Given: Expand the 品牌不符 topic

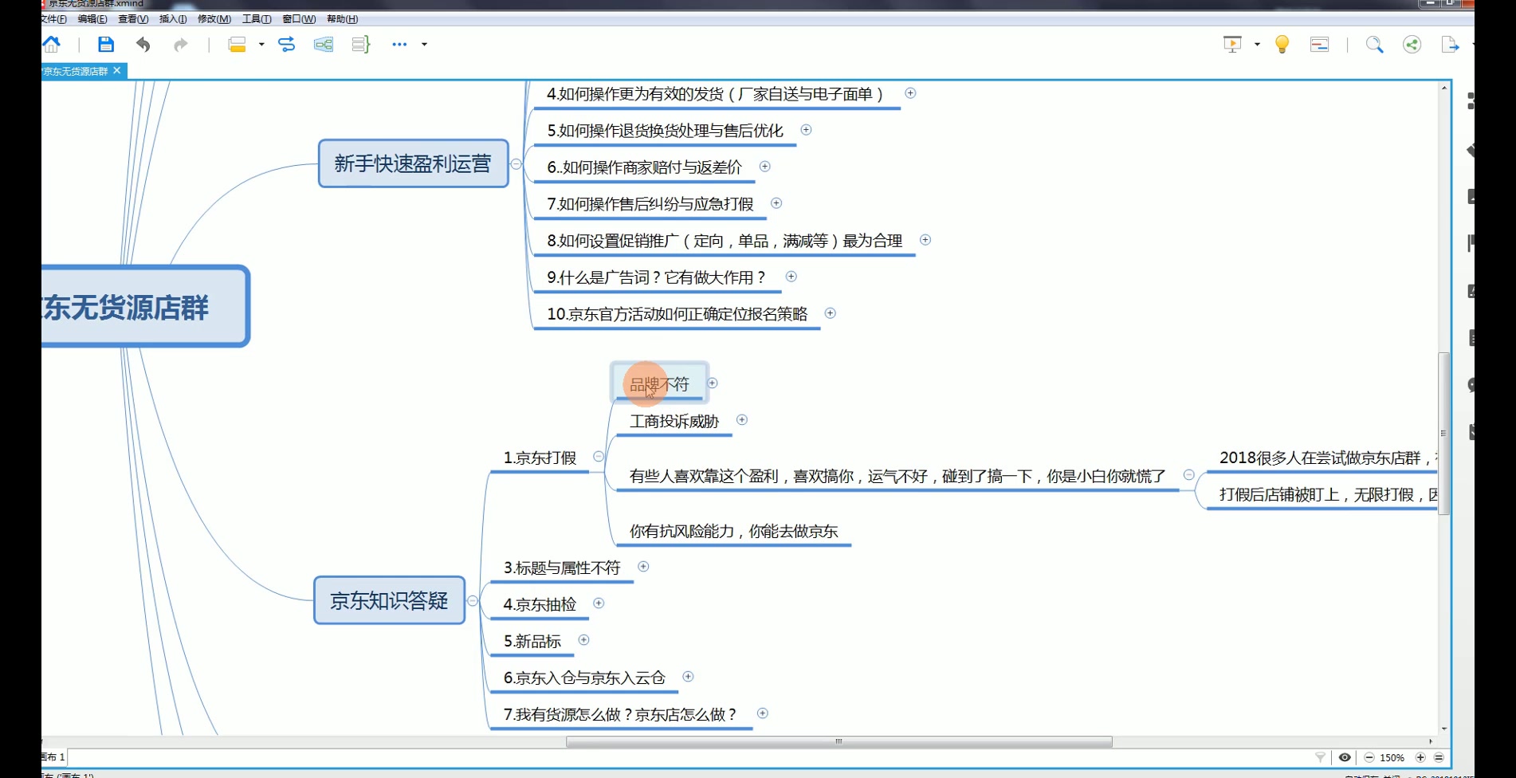Looking at the screenshot, I should click(x=713, y=383).
